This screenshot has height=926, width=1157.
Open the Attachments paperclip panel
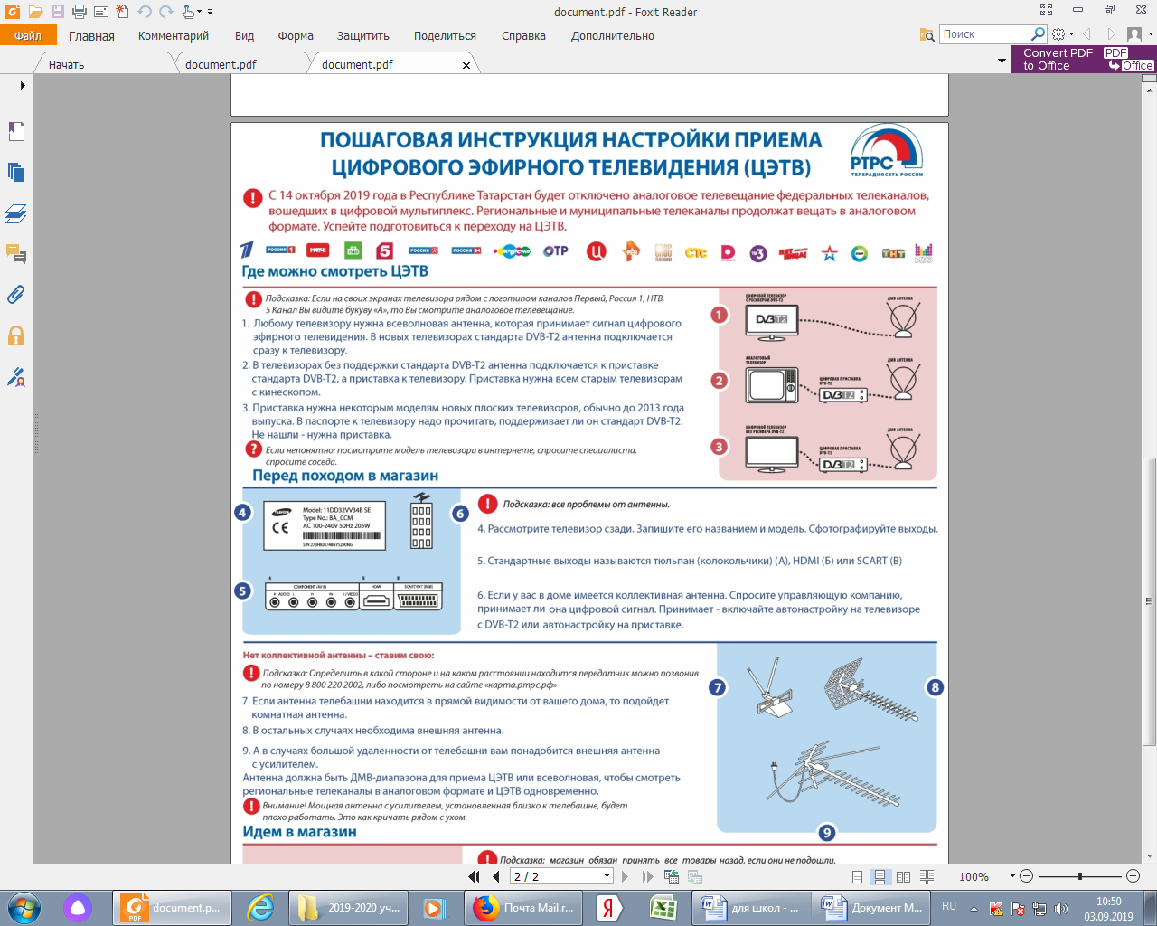(x=16, y=295)
